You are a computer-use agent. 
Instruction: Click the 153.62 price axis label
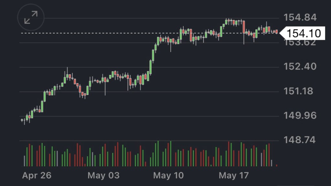(300, 43)
